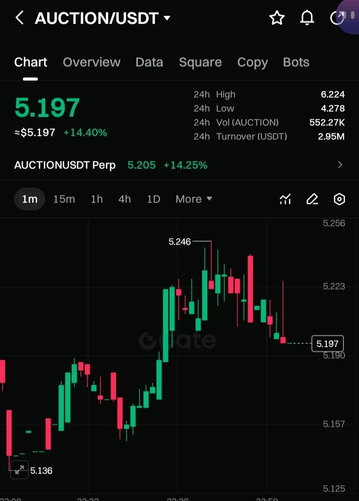
Task: Select the 4h timeframe
Action: [x=125, y=199]
